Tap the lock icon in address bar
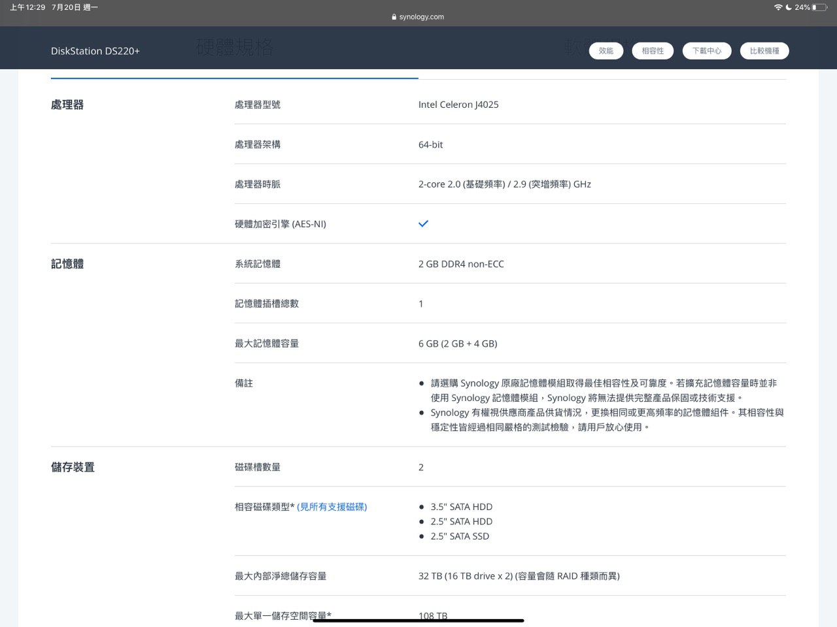 pos(394,18)
